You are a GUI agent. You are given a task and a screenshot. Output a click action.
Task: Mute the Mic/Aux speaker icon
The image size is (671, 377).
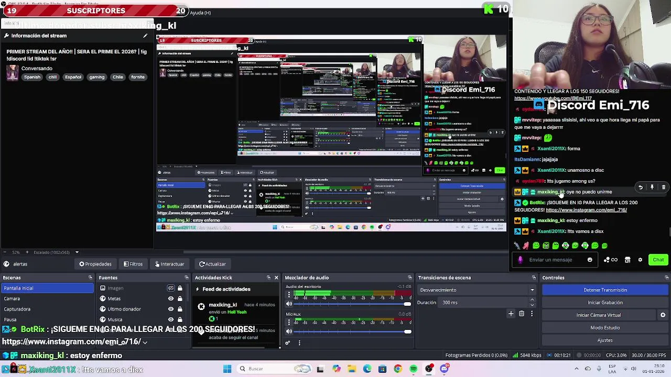289,331
